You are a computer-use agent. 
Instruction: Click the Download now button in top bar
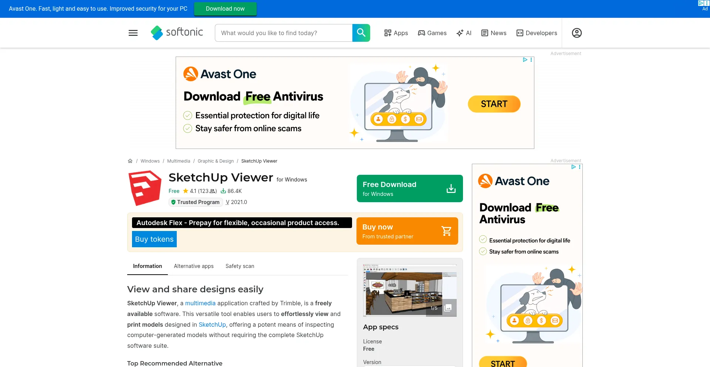(225, 9)
